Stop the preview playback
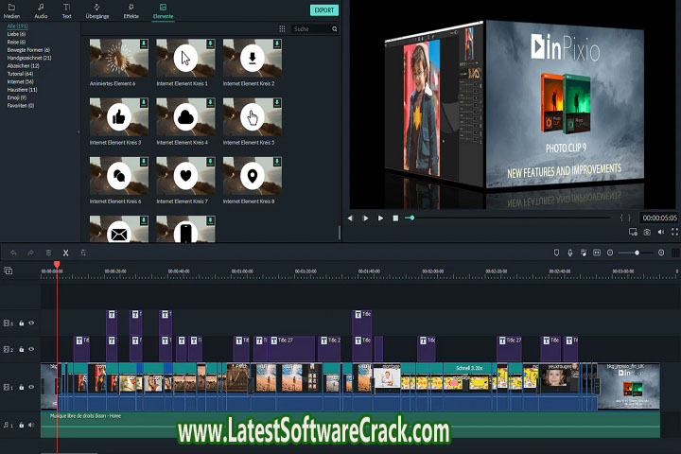 [395, 218]
